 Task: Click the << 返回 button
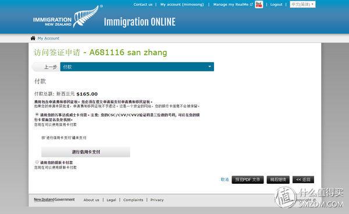[x=303, y=180]
